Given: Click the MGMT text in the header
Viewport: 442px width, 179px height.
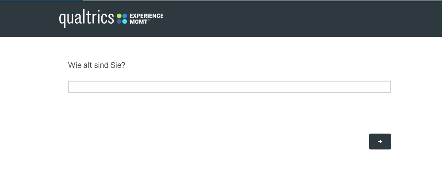Looking at the screenshot, I should 138,21.
